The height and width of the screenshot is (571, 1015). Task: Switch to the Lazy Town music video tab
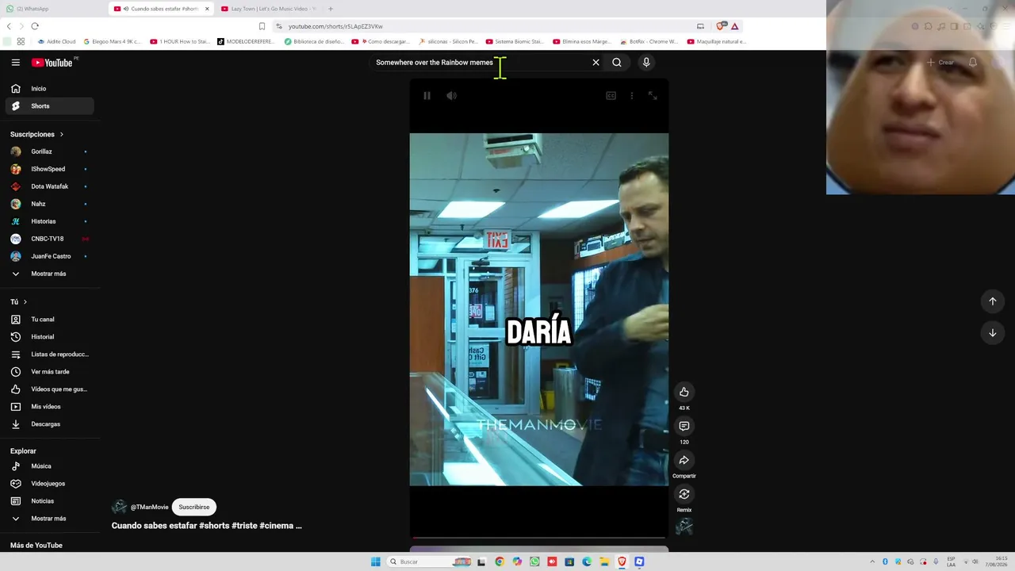tap(269, 9)
